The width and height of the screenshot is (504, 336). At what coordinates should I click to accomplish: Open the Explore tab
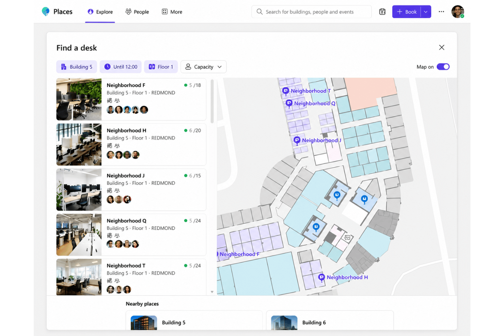coord(100,12)
